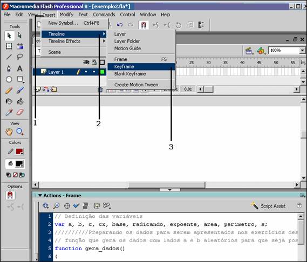Image resolution: width=307 pixels, height=262 pixels.
Task: Toggle Layer 1 green outline square
Action: point(102,72)
